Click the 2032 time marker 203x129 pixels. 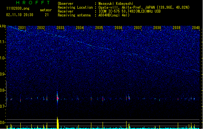pos(41,28)
